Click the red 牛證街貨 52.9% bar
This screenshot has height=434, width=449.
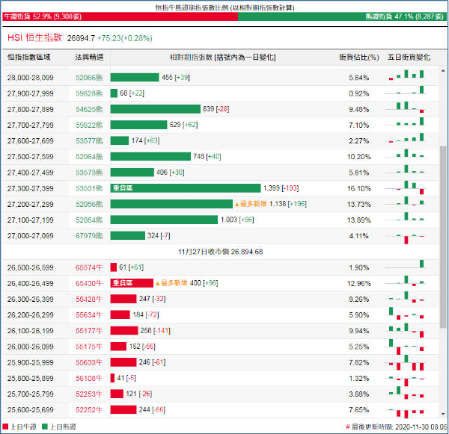120,16
